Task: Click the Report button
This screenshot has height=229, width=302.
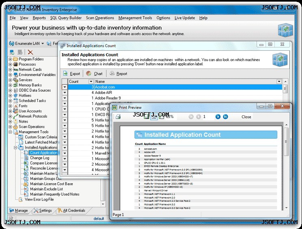Action: coord(119,73)
